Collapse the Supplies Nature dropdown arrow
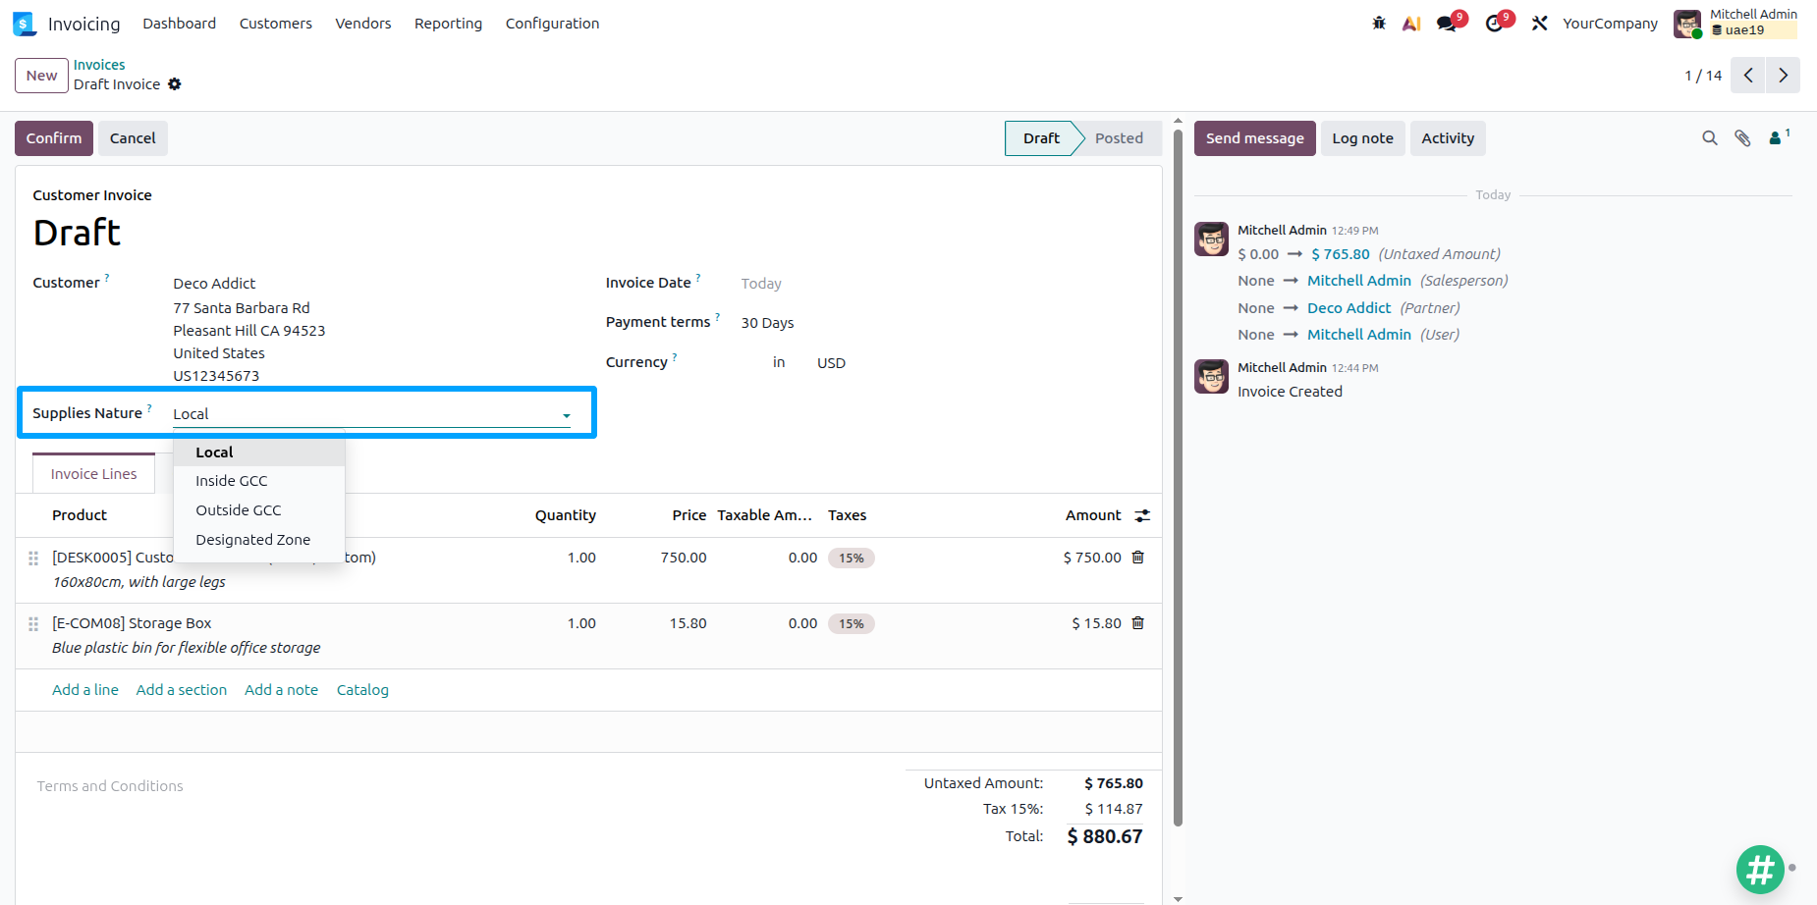 567,415
